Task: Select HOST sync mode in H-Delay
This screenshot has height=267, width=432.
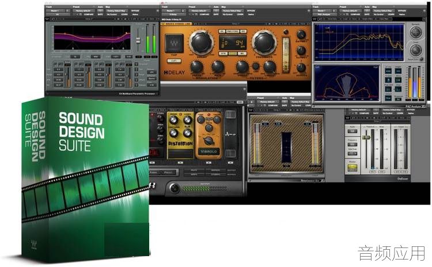Action: coord(233,54)
